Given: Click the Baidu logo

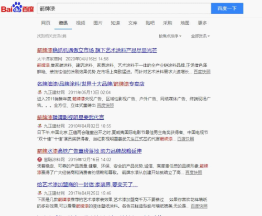Looking at the screenshot, I should point(17,7).
